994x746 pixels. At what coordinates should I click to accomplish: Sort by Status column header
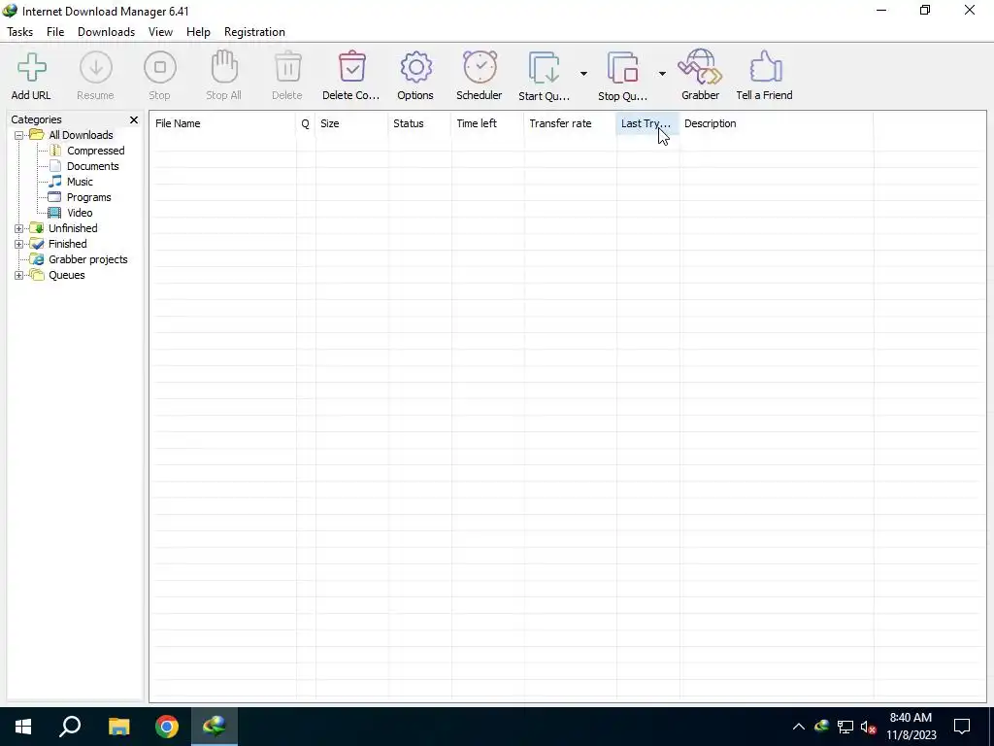(419, 123)
